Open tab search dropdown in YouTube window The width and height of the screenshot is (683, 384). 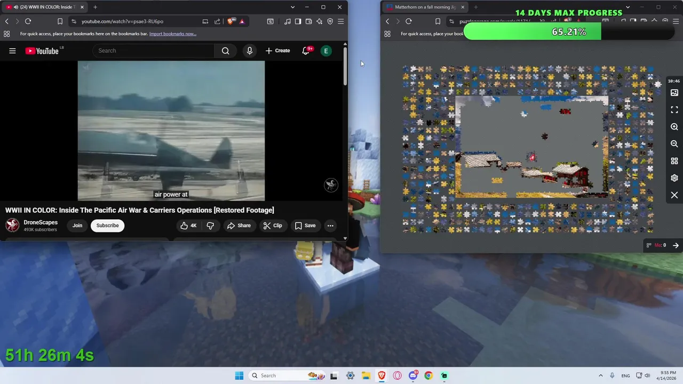click(x=292, y=7)
